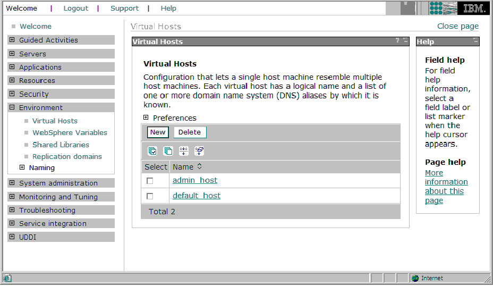The height and width of the screenshot is (286, 493).
Task: Click the IBM logo
Action: coord(474,8)
